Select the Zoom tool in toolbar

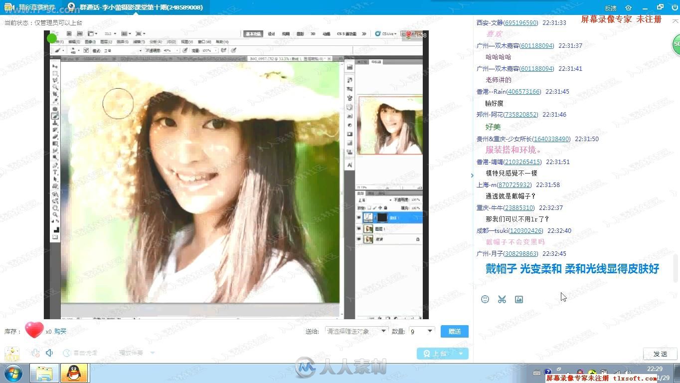55,214
